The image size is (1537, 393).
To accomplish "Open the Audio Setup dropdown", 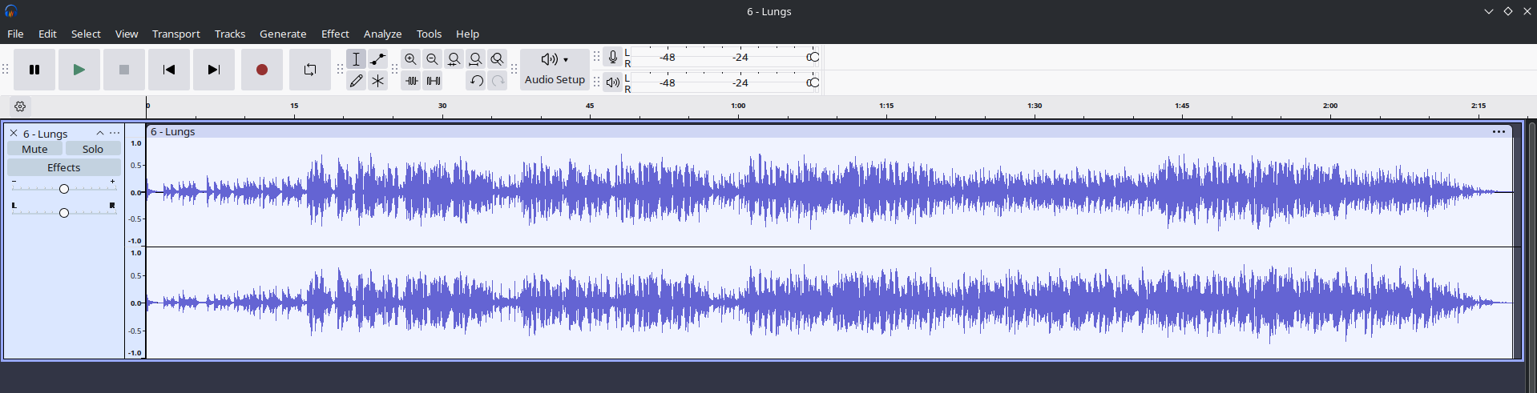I will point(555,70).
